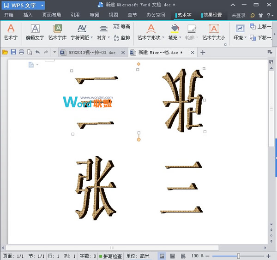Open the 效果设置 ribbon tab
Screen dimensions: 277x260
click(x=211, y=15)
